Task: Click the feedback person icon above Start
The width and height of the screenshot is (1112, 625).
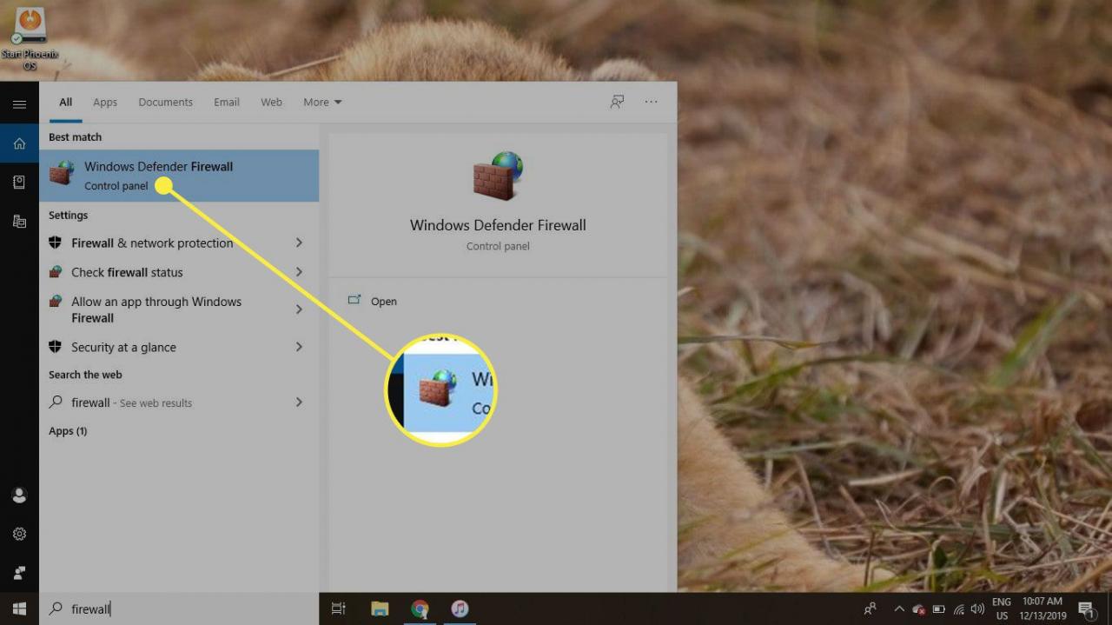Action: (19, 573)
